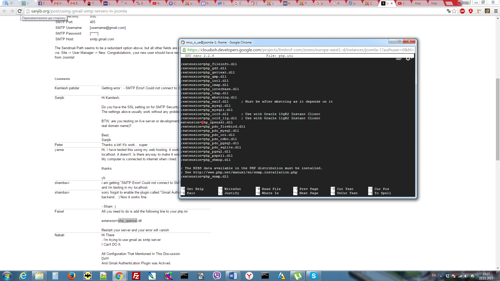
Task: Click the ';extension=php_snmp.dll' line
Action: click(205, 176)
